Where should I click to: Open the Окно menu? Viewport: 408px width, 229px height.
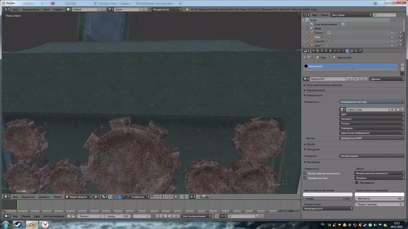point(46,10)
